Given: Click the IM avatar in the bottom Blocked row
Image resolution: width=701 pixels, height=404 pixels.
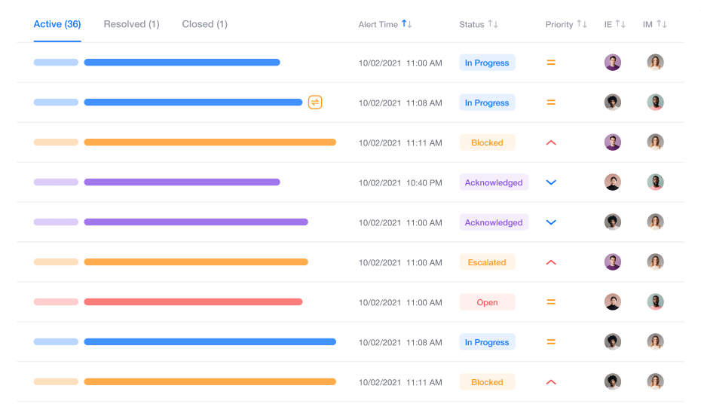Looking at the screenshot, I should 655,381.
